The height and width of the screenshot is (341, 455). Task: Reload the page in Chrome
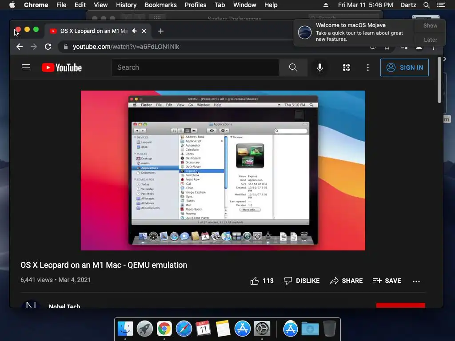click(x=48, y=47)
